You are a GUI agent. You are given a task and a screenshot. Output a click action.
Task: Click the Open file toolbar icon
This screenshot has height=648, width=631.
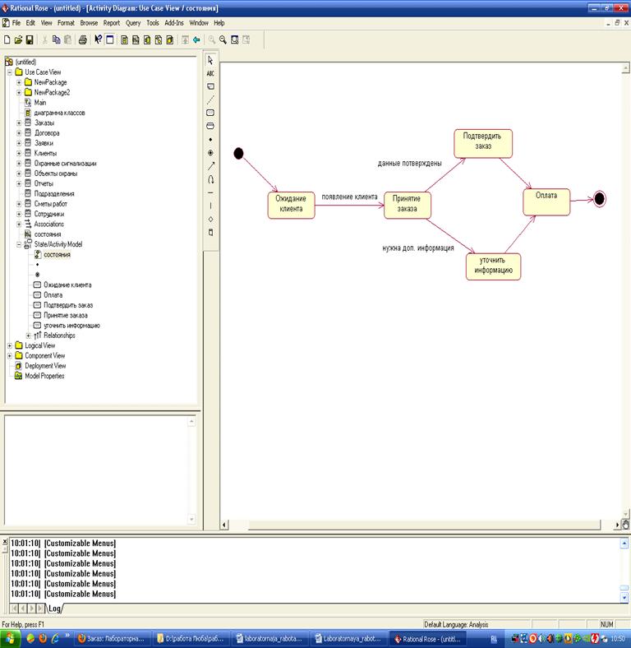coord(18,39)
